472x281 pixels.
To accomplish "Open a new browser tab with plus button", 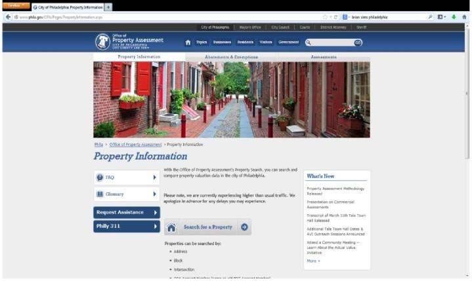I will pos(109,7).
